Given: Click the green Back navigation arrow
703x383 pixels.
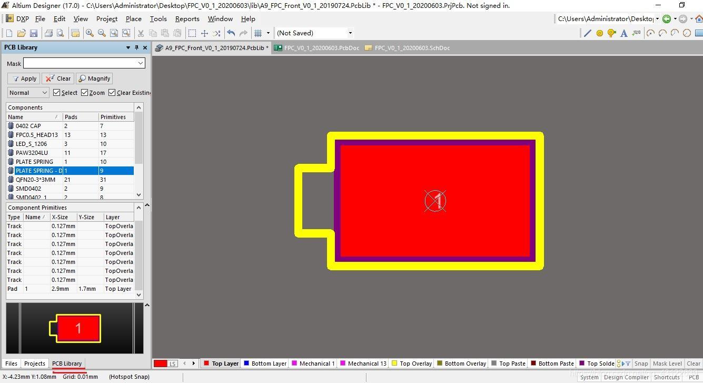Looking at the screenshot, I should tap(667, 19).
